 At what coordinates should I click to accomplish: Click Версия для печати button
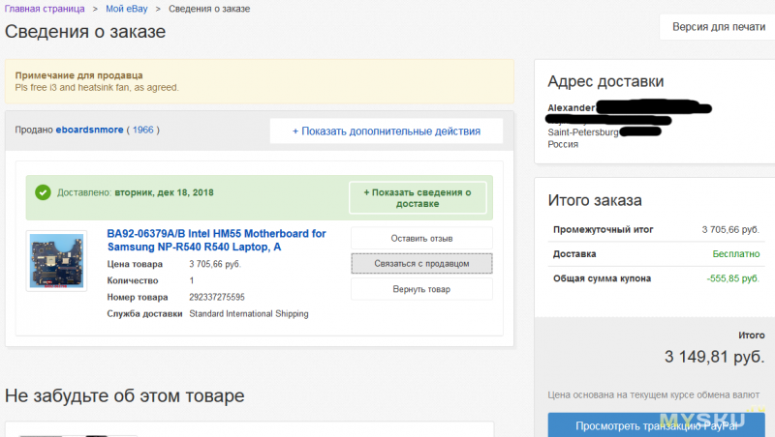(719, 27)
